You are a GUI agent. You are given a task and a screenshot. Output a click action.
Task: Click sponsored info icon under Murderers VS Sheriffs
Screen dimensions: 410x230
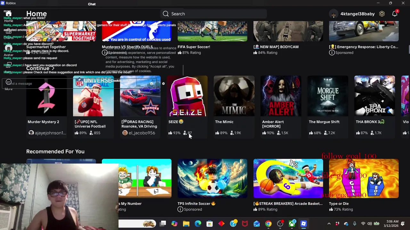click(104, 52)
